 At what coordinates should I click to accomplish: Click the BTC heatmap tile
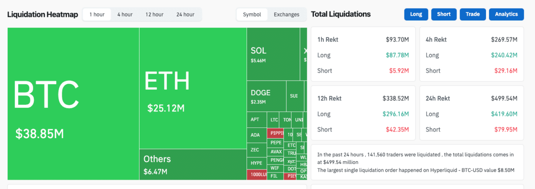pyautogui.click(x=73, y=103)
